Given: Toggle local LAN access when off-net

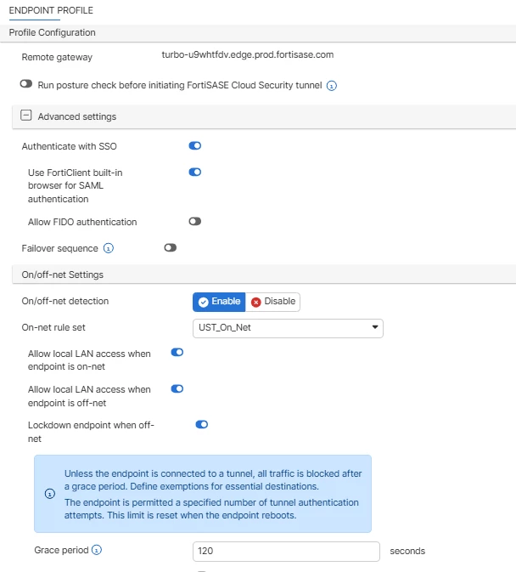Looking at the screenshot, I should pos(177,389).
